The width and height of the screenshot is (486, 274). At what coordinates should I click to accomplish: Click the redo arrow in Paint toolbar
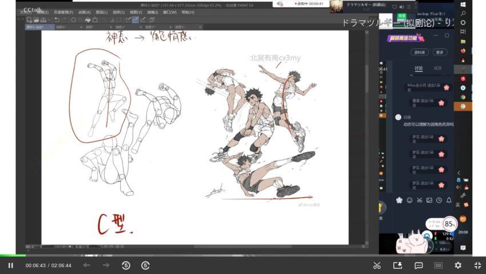coord(64,20)
